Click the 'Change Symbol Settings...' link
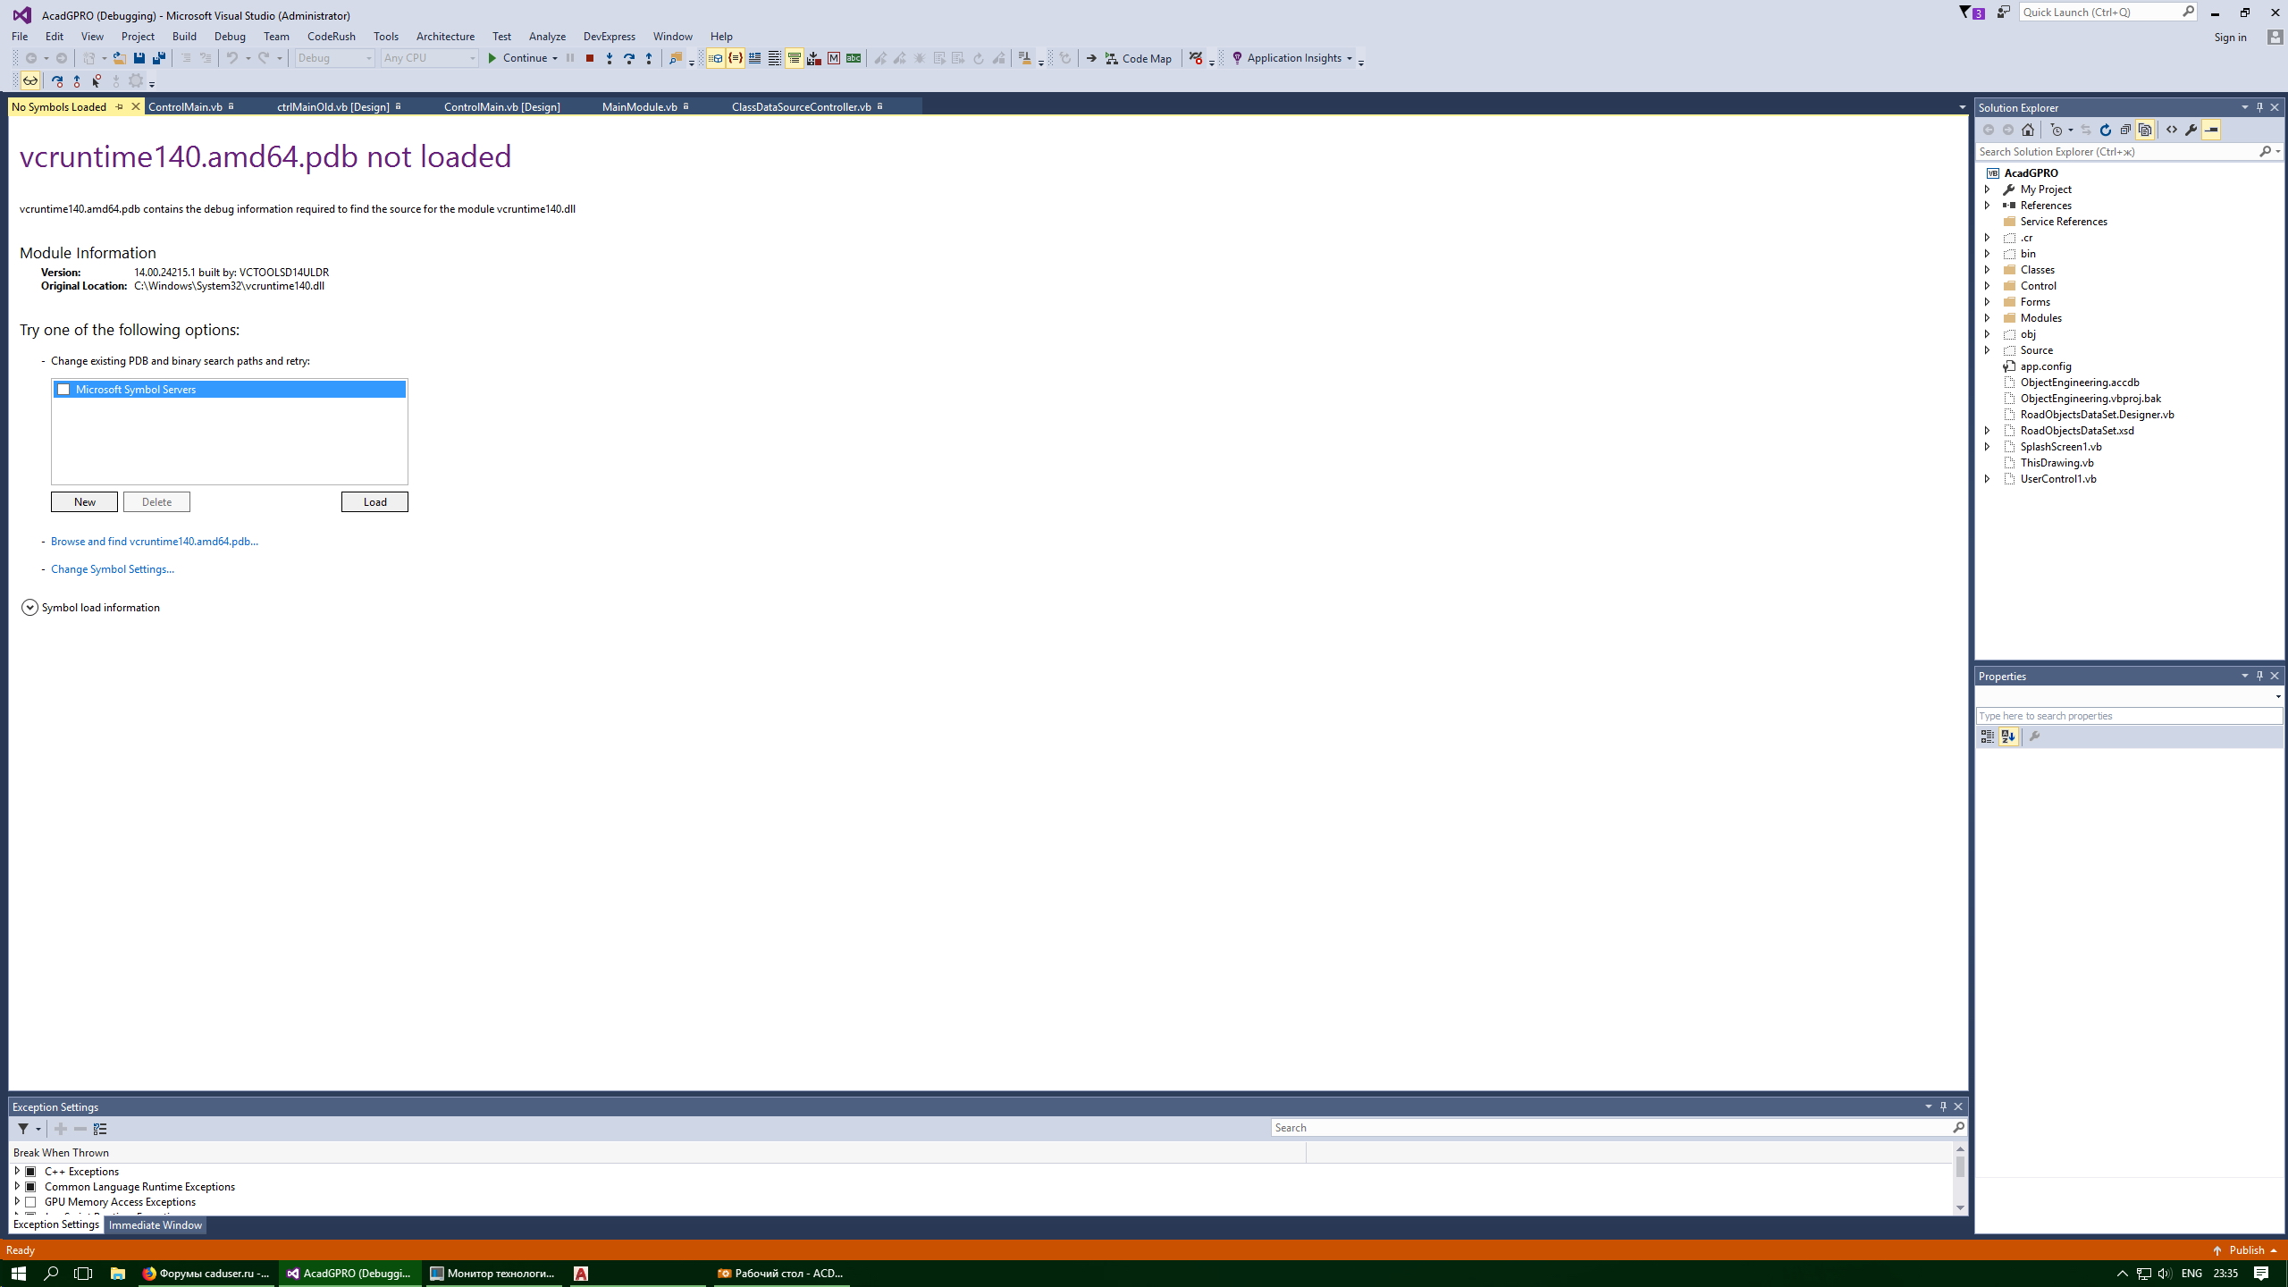The image size is (2288, 1287). (113, 569)
